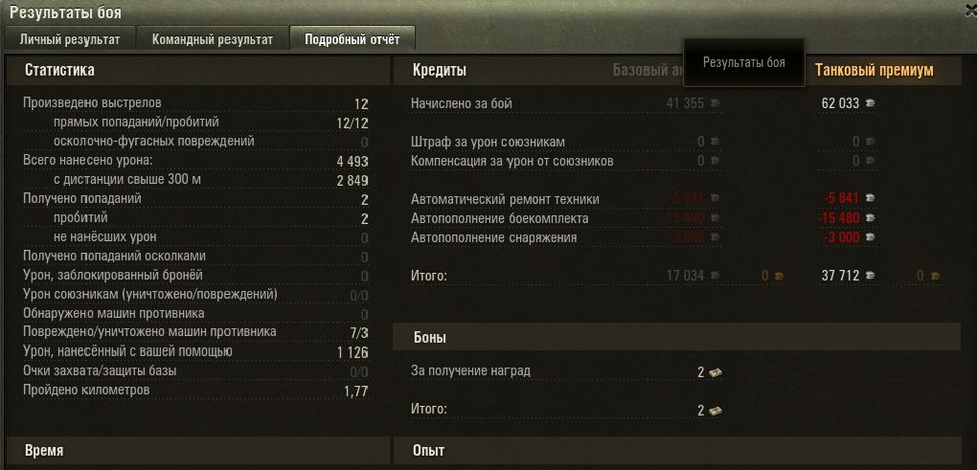Click the Всего нанесено урона 4 493 row
Viewport: 977px width, 470px height.
[195, 161]
